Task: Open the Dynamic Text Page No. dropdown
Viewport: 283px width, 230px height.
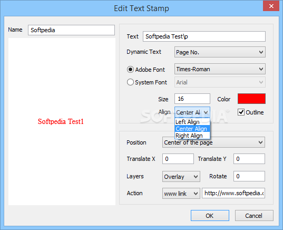Action: (x=220, y=52)
